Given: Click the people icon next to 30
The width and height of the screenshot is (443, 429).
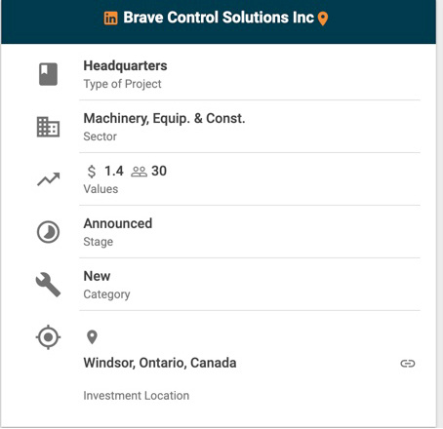Looking at the screenshot, I should click(139, 172).
